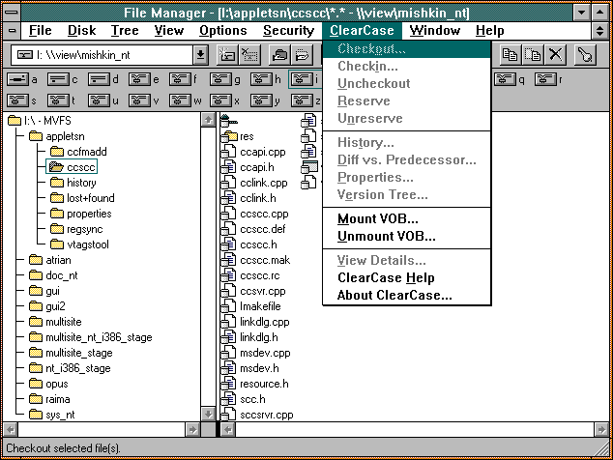Click the move files toolbar icon
Image resolution: width=613 pixels, height=460 pixels.
[x=533, y=55]
